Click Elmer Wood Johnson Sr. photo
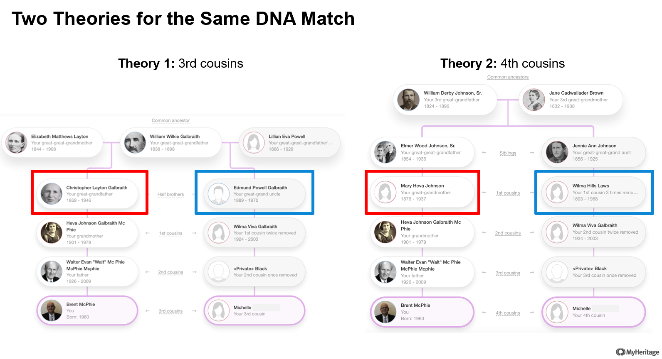Screen dimensions: 662x359 click(385, 152)
